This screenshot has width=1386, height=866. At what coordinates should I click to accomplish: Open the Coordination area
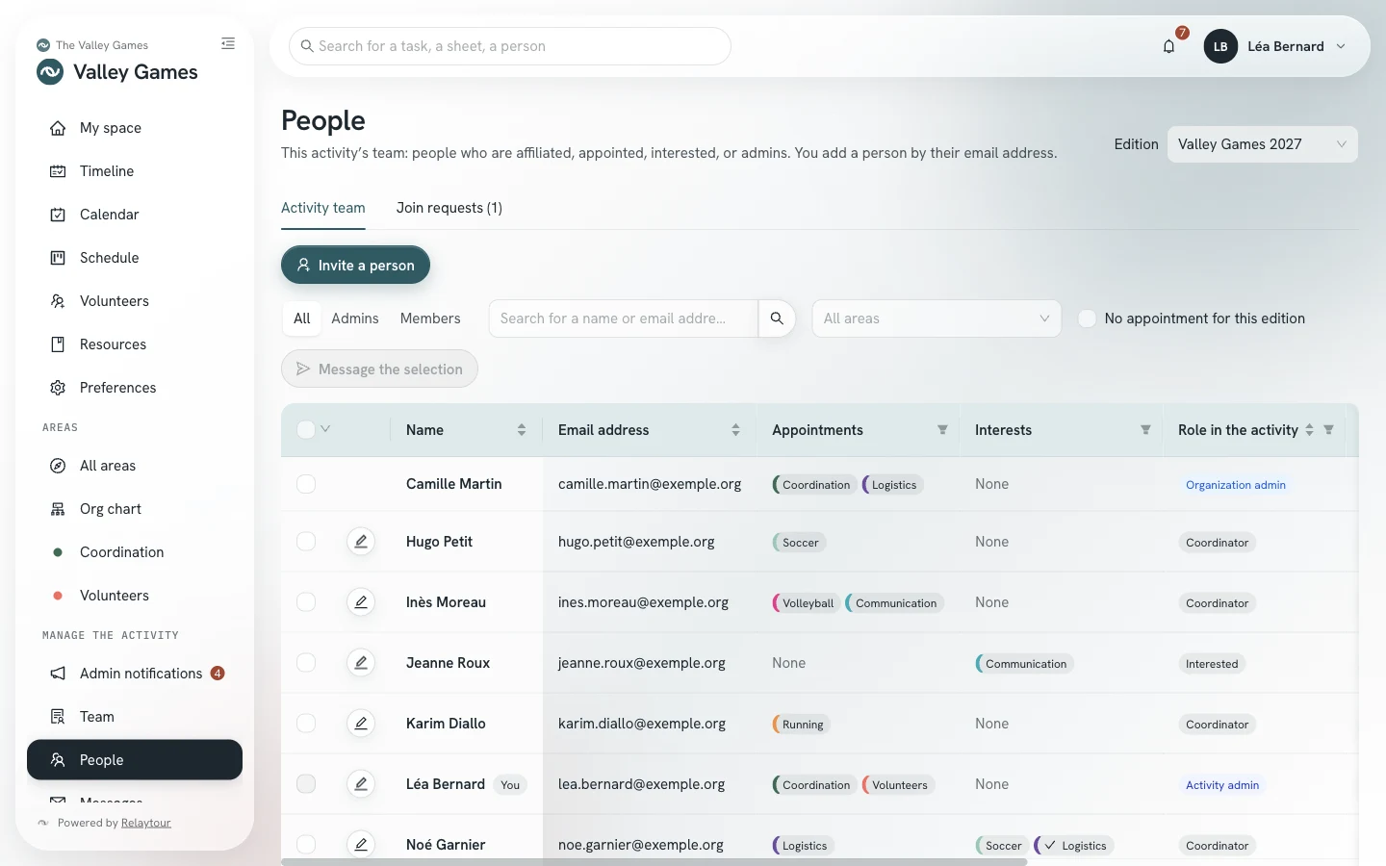tap(135, 552)
